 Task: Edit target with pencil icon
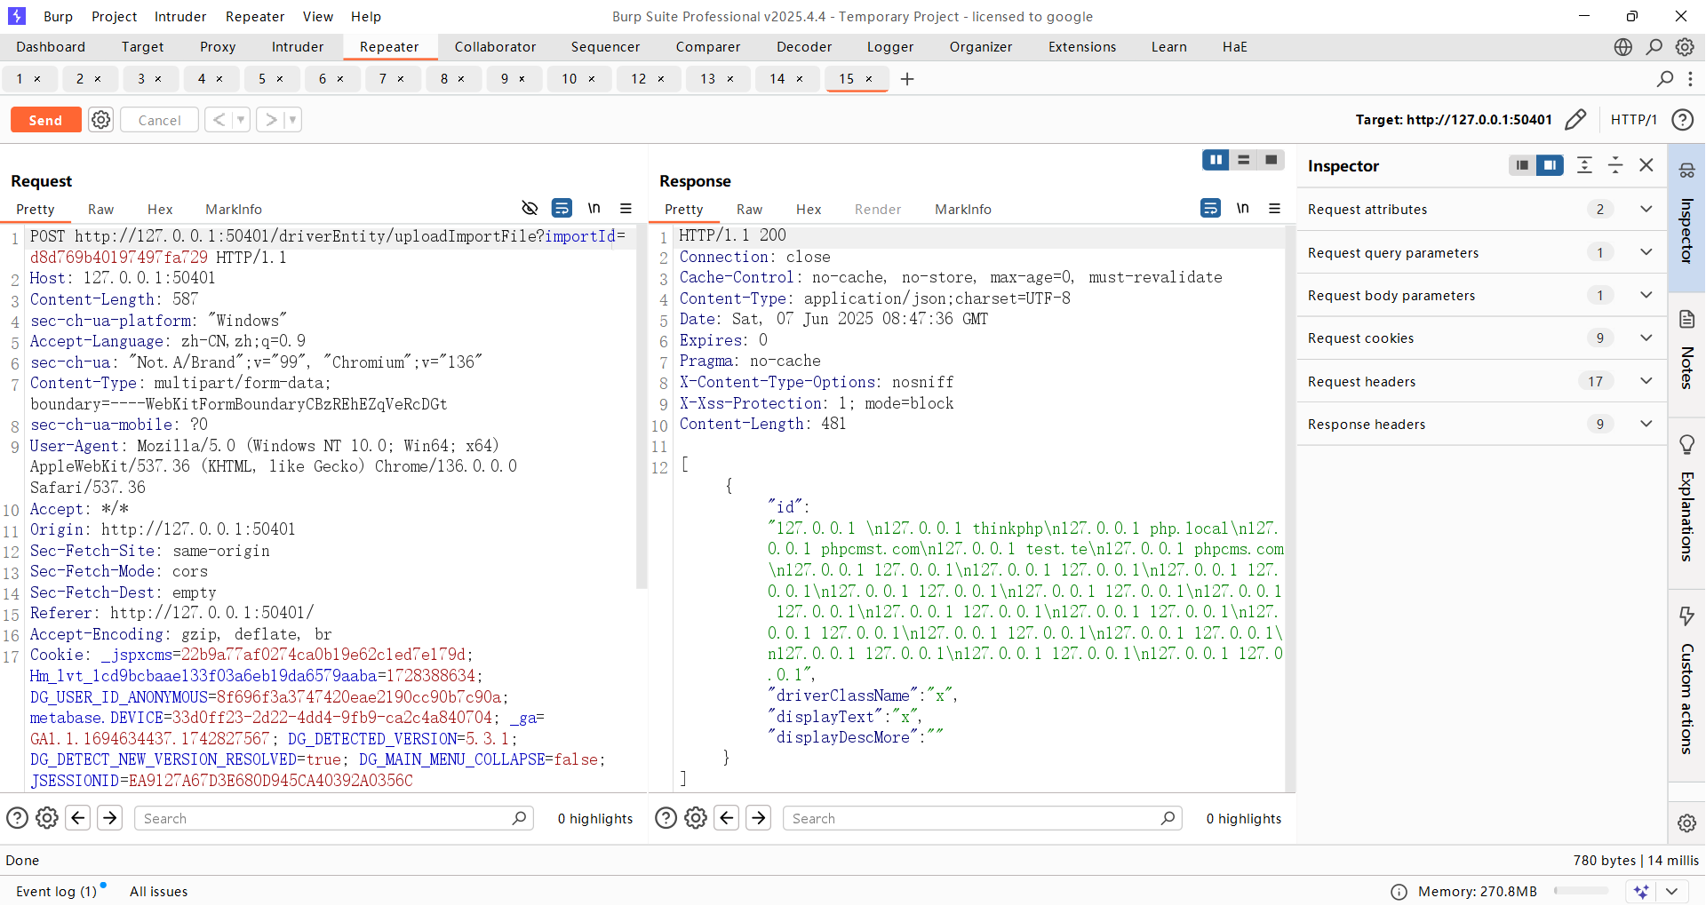1575,119
